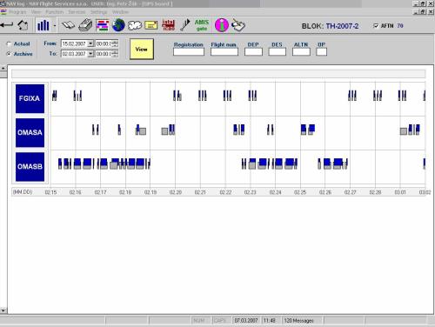This screenshot has height=327, width=435.
Task: Click the red calendar table icon
Action: coord(168,25)
